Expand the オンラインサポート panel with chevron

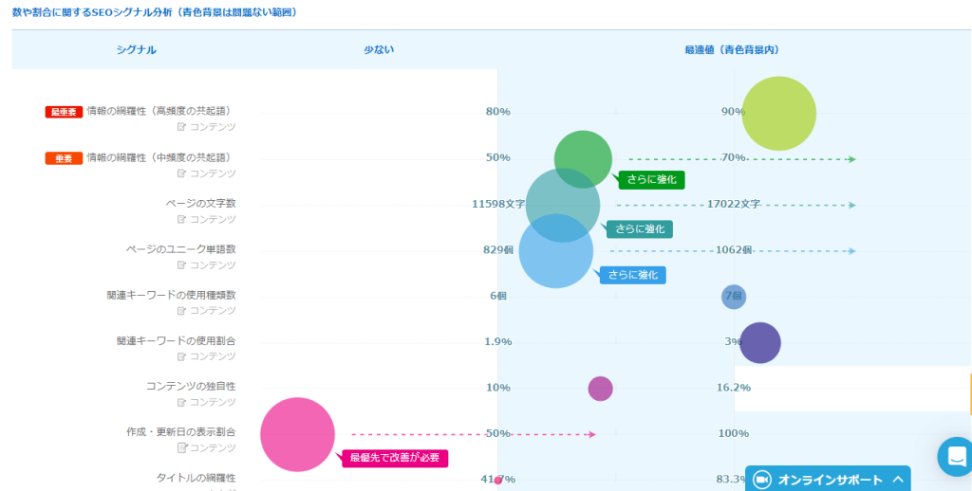(898, 480)
